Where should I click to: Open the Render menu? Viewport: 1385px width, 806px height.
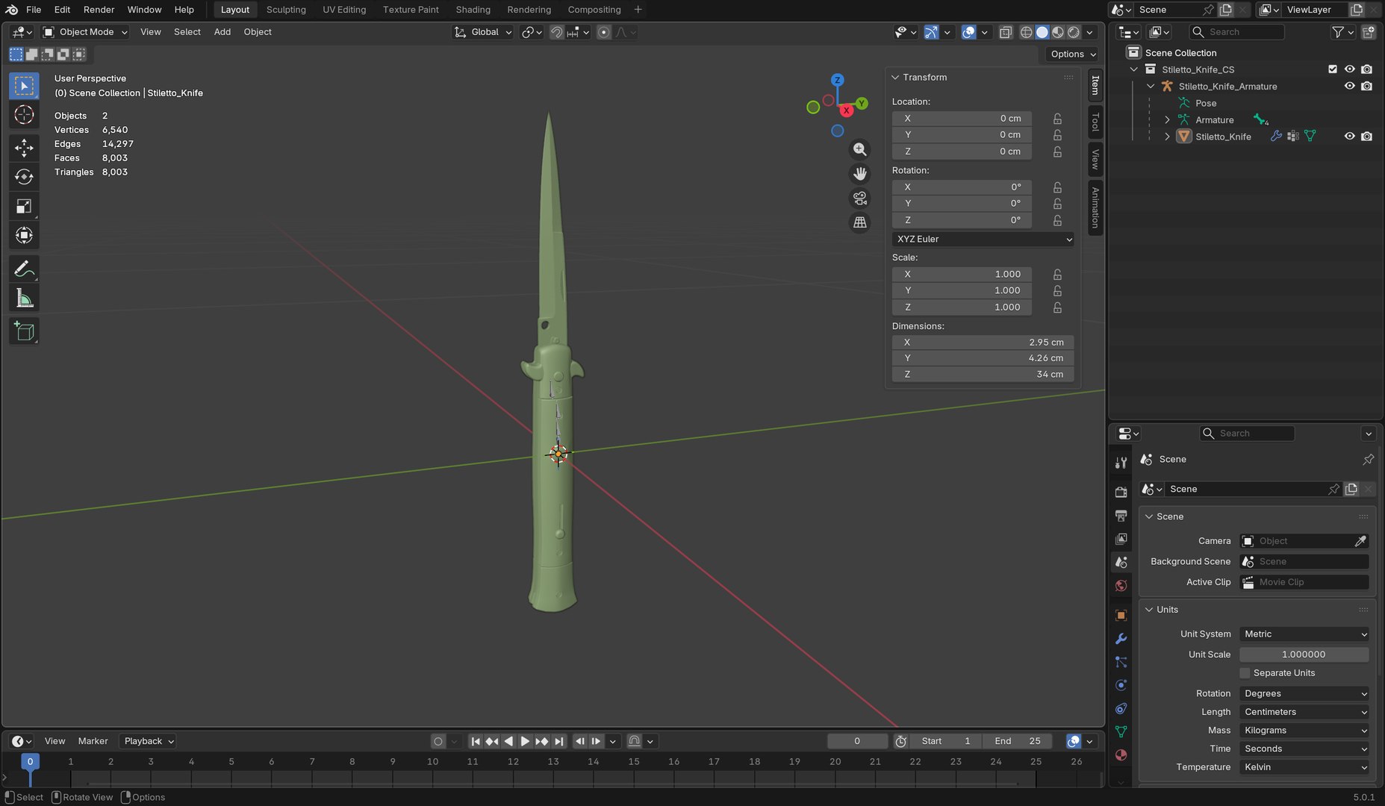99,10
